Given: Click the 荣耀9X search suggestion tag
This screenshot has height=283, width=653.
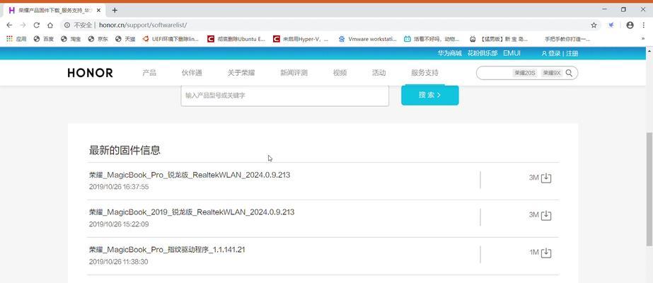Looking at the screenshot, I should (x=552, y=73).
